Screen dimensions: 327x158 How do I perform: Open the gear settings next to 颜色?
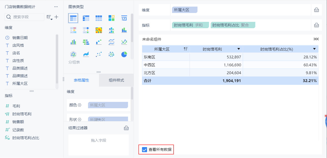(79, 105)
